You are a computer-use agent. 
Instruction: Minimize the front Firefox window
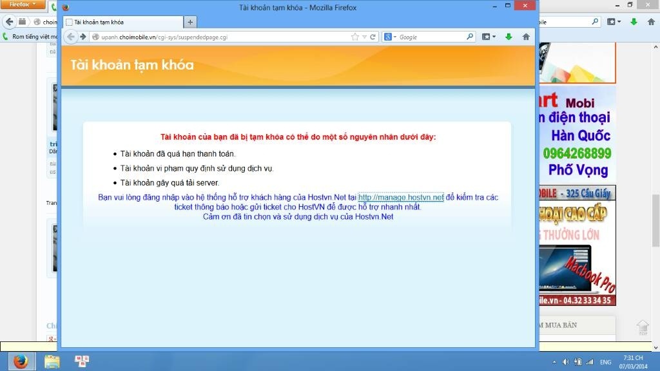(x=494, y=6)
